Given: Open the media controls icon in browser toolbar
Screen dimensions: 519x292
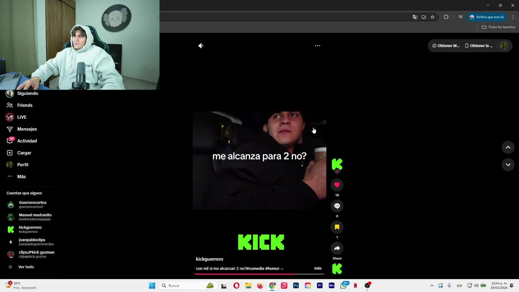Looking at the screenshot, I should [x=460, y=17].
